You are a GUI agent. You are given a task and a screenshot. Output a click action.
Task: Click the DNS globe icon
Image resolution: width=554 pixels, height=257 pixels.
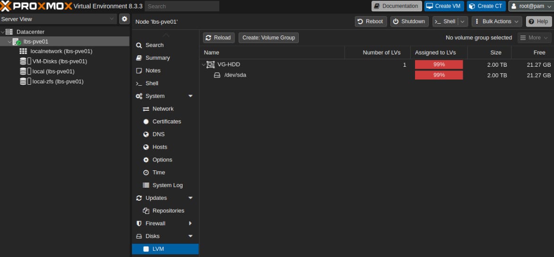click(146, 134)
